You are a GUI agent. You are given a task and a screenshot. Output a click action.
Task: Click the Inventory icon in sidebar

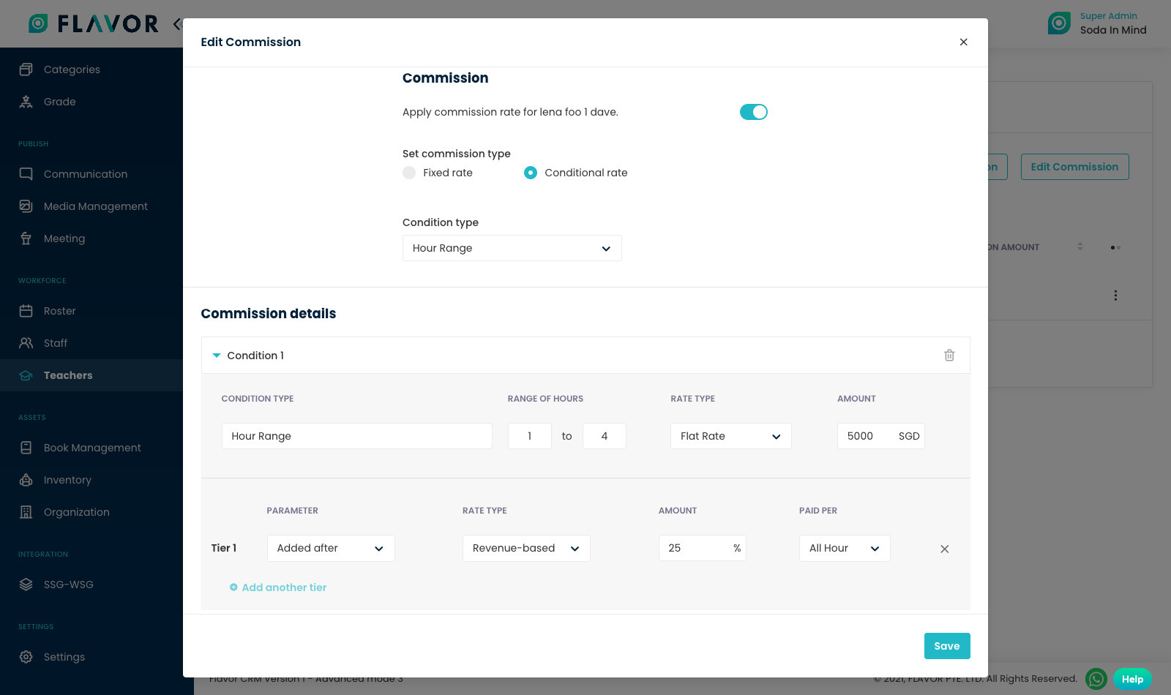[26, 480]
